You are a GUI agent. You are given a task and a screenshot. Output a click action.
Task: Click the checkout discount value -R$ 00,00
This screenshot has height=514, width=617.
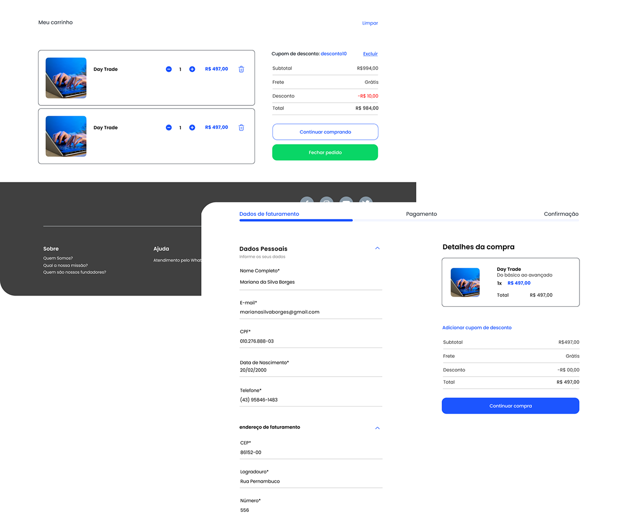[x=568, y=370]
